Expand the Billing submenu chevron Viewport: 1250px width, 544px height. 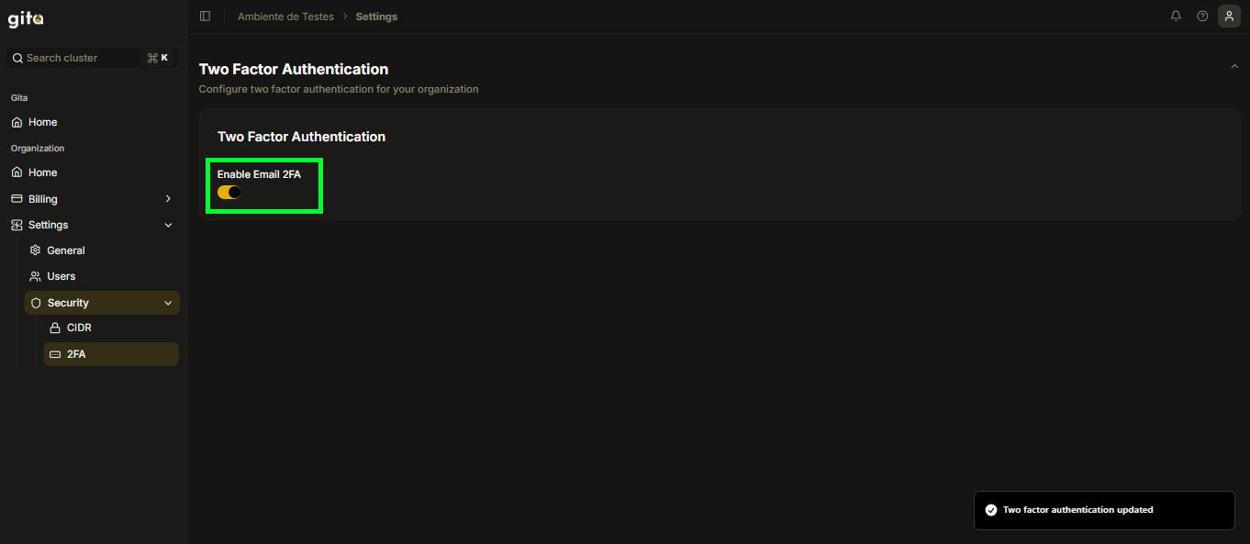pyautogui.click(x=168, y=199)
